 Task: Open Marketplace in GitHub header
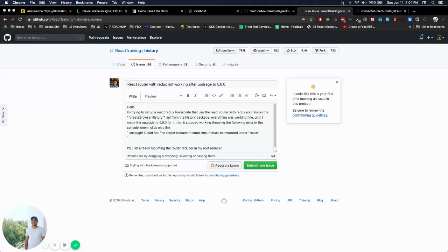pyautogui.click(x=136, y=37)
